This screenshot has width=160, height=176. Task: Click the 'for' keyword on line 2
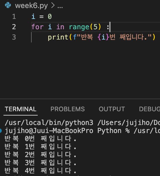tap(37, 27)
